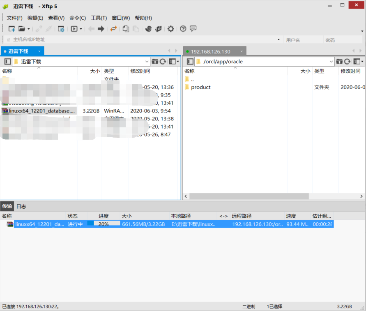This screenshot has width=366, height=311.
Task: Click the right arrow transfer icon
Action: pyautogui.click(x=101, y=29)
